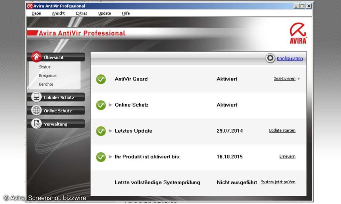Viewport: 341px width, 204px height.
Task: Click the Online Schutz label in the status panel
Action: click(132, 105)
